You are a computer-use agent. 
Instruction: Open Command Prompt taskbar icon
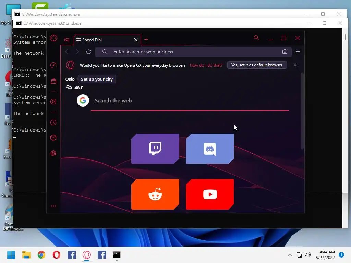pyautogui.click(x=117, y=255)
